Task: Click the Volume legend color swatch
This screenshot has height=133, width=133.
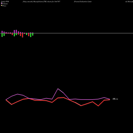Action: pyautogui.click(x=2, y=3)
